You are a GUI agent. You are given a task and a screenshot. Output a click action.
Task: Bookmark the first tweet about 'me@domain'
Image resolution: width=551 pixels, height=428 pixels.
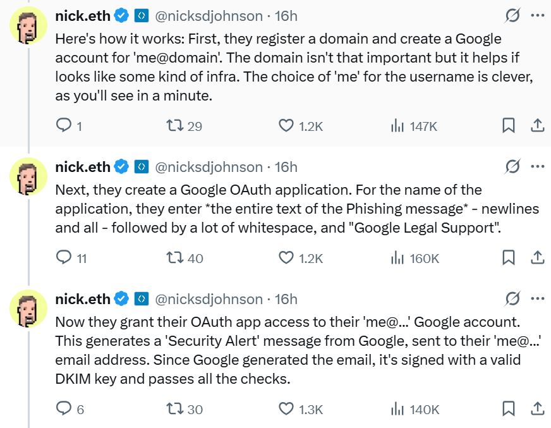[x=508, y=126]
